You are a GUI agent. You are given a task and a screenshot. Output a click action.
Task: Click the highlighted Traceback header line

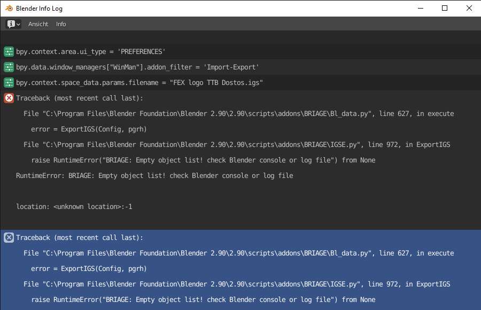(80, 238)
